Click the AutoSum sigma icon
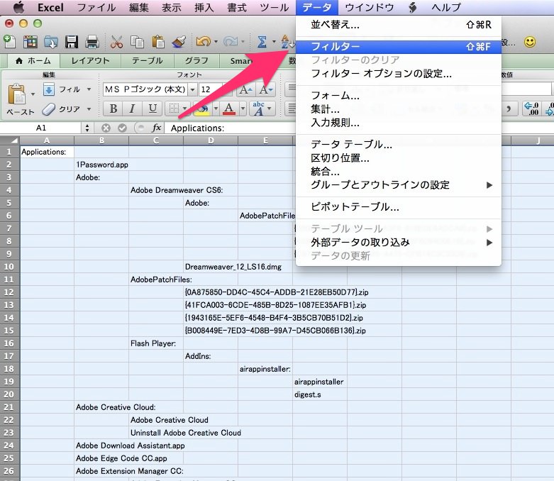This screenshot has height=481, width=554. 262,42
